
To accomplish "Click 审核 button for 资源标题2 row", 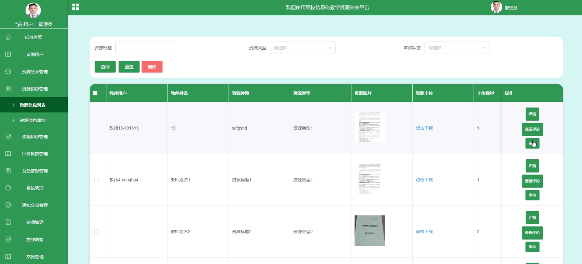I will (532, 247).
